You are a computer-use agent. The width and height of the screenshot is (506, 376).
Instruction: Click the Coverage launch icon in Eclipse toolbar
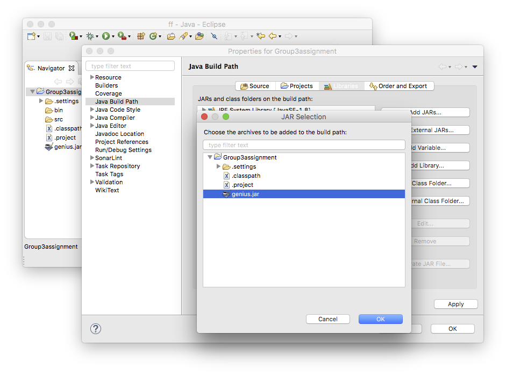tap(74, 36)
